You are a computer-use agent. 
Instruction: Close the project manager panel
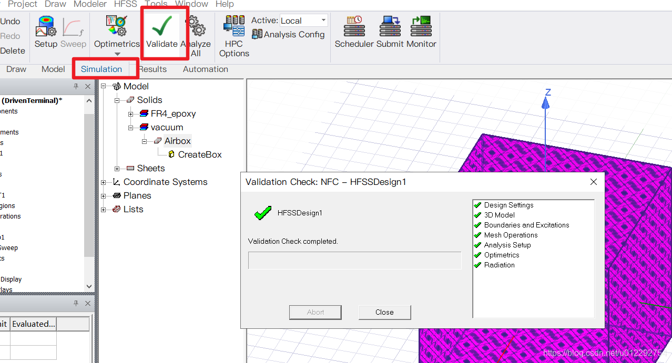pos(88,86)
